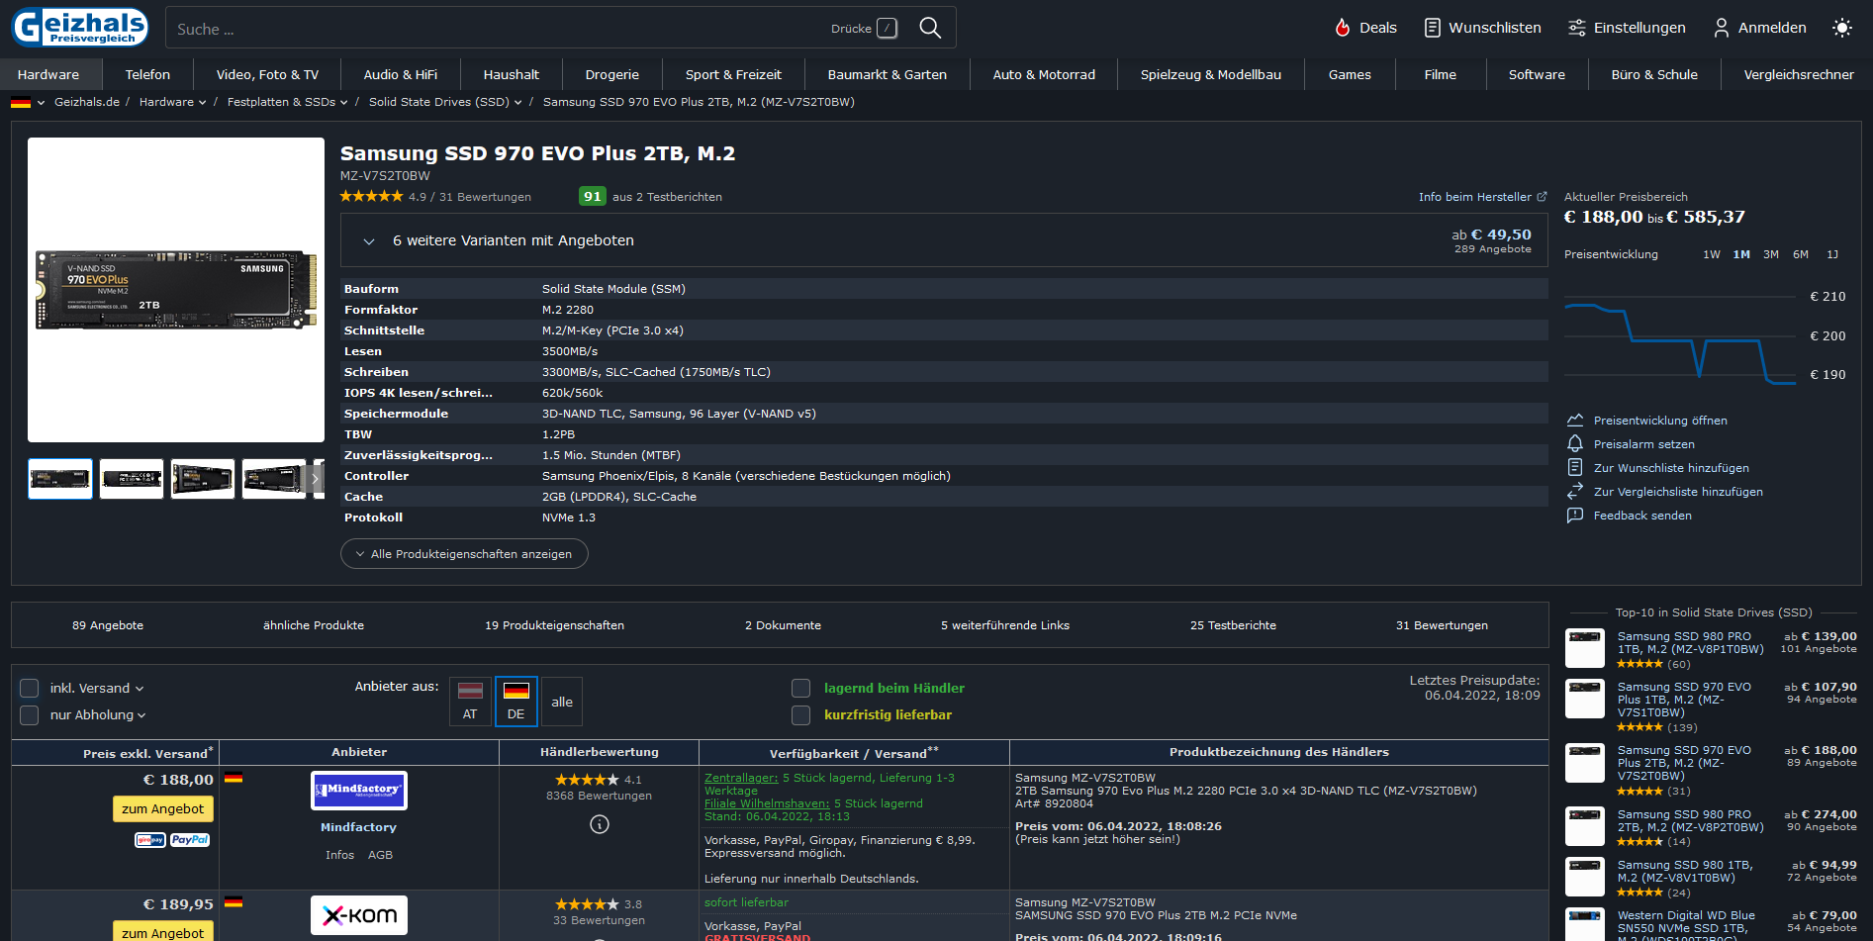Image resolution: width=1873 pixels, height=941 pixels.
Task: Click the Suche search input field
Action: 500,29
